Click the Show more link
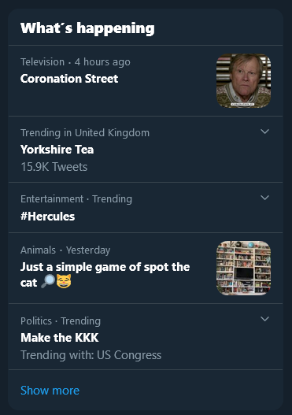Image resolution: width=292 pixels, height=415 pixels. coord(50,391)
